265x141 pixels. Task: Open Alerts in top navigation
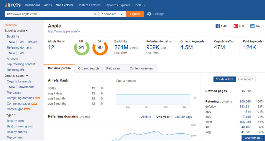click(48, 5)
